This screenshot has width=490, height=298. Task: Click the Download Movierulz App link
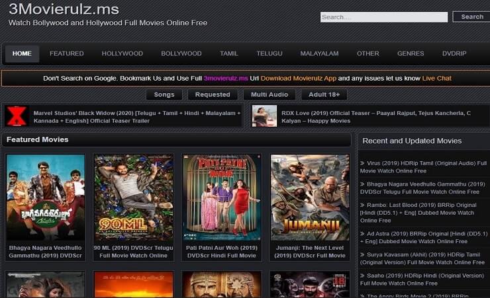point(299,78)
